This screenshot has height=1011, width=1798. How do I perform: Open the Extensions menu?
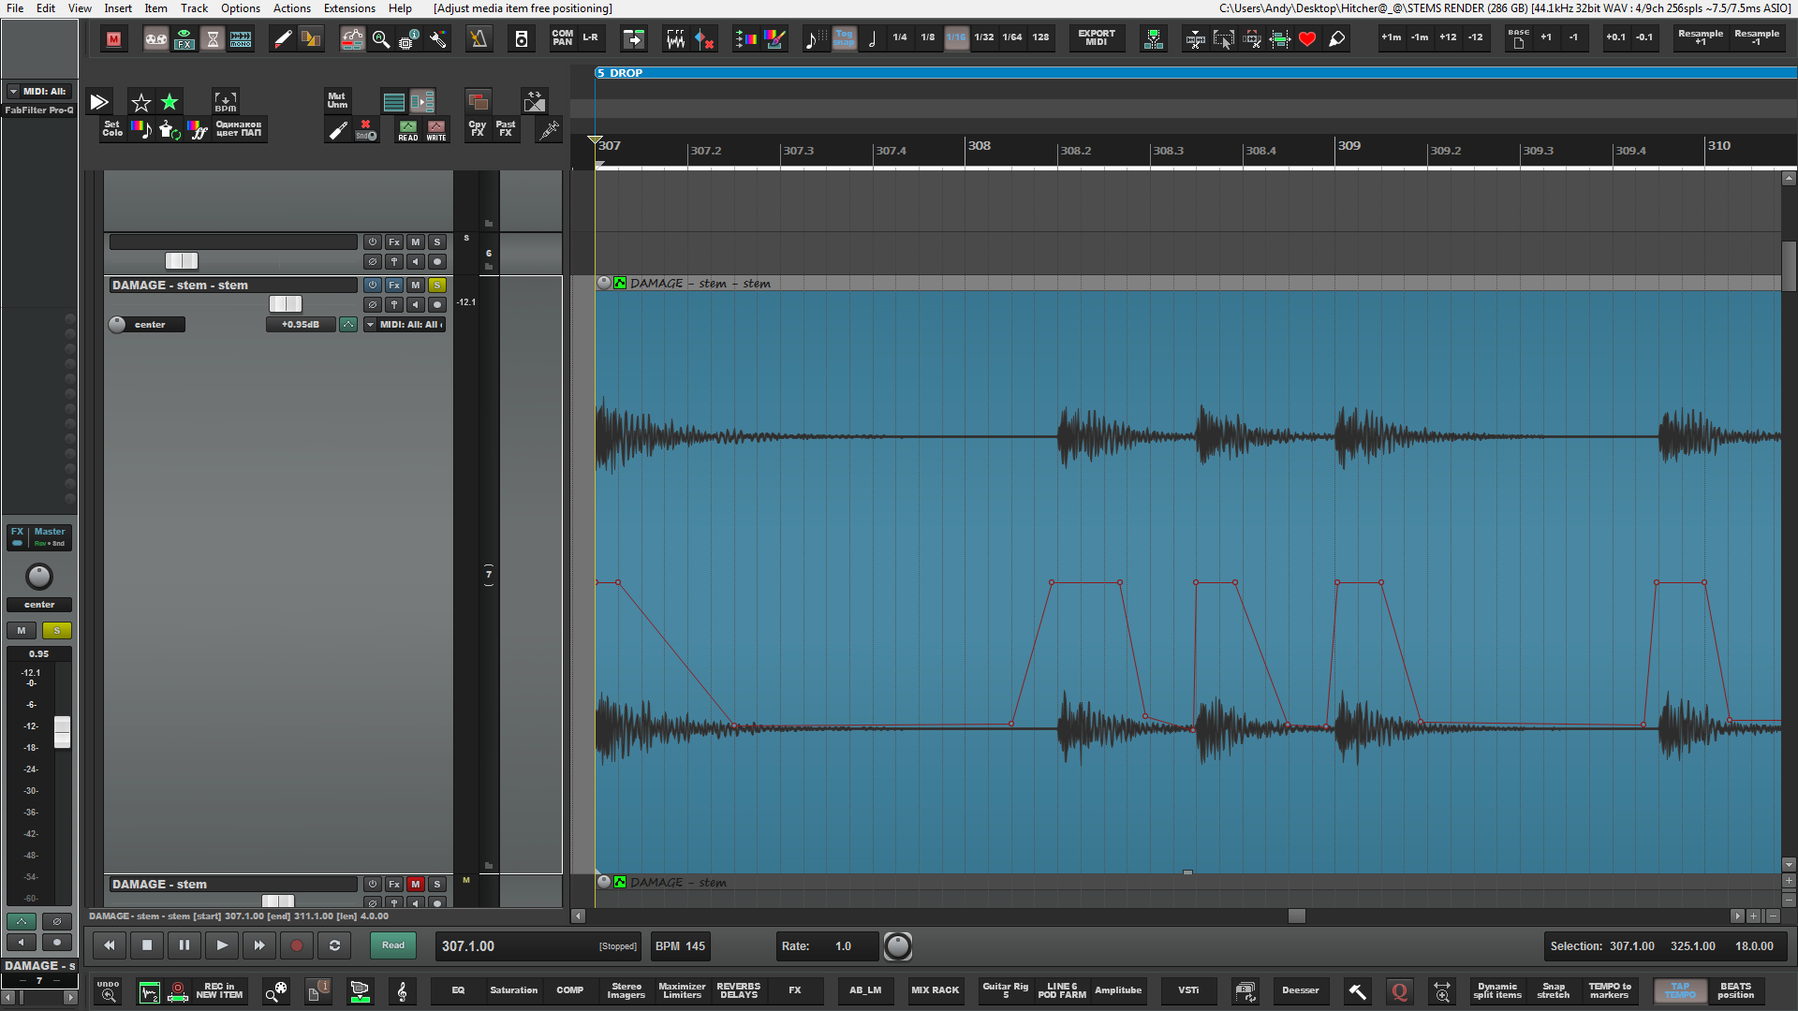tap(349, 8)
